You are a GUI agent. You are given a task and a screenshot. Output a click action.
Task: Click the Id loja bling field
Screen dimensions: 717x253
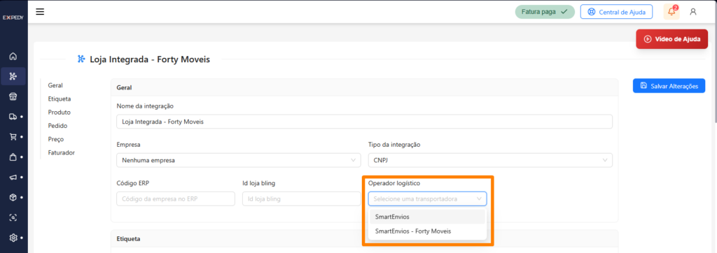(301, 198)
